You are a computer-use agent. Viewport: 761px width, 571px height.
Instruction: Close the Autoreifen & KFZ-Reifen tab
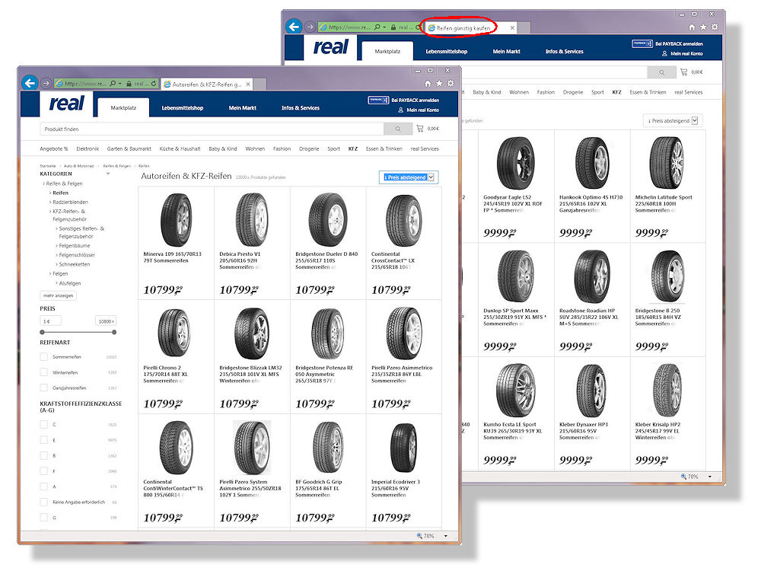pos(248,84)
